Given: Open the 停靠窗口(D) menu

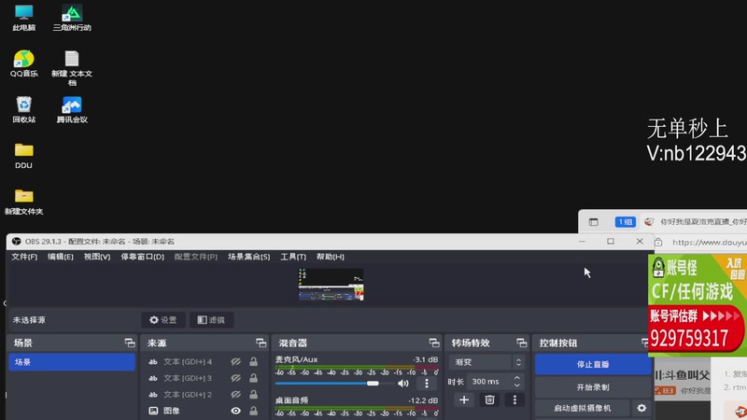Looking at the screenshot, I should (143, 257).
